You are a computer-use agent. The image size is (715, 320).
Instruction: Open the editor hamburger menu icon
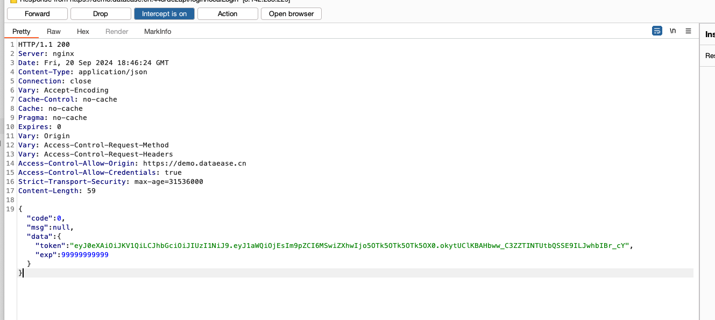pyautogui.click(x=688, y=31)
